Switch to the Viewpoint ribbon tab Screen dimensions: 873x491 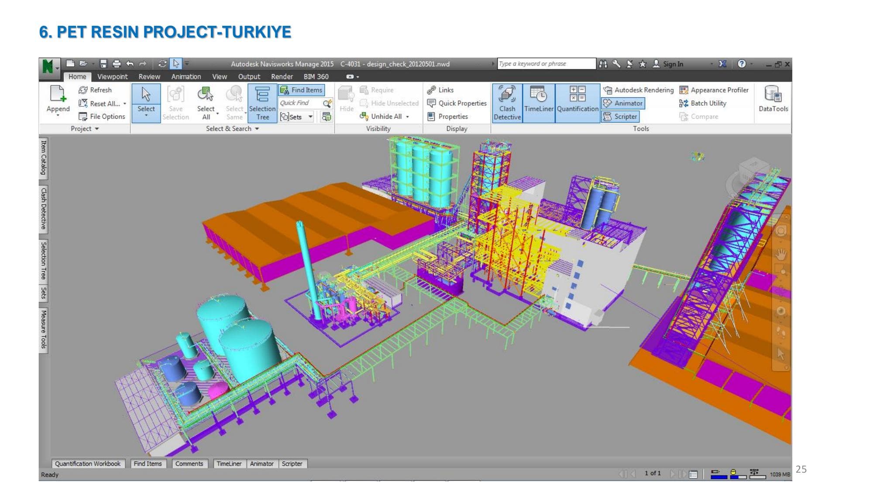point(113,77)
